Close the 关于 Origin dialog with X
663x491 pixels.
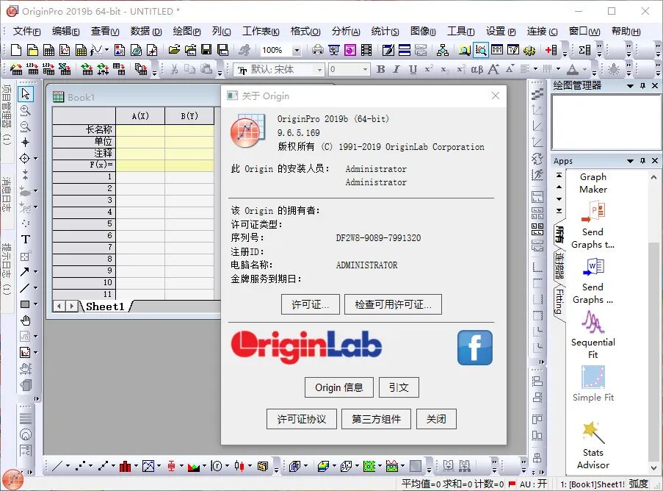[496, 96]
